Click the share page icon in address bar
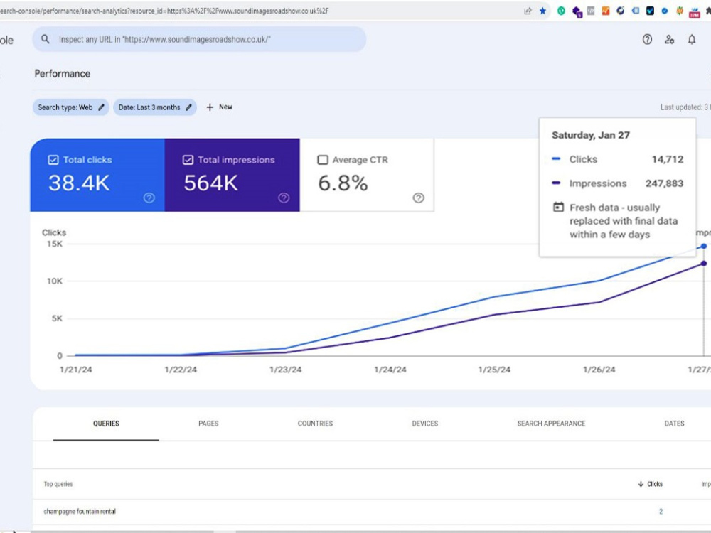 point(528,11)
